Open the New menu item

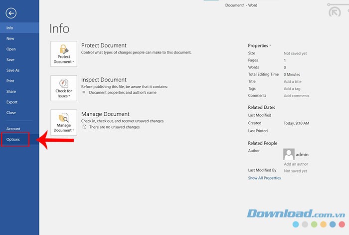click(10, 38)
